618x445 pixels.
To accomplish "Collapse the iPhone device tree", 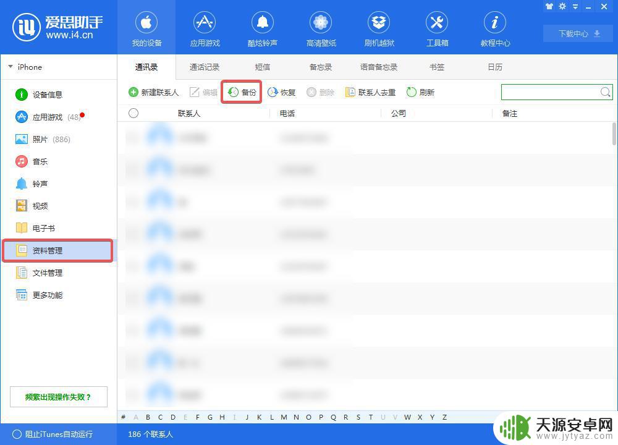I will pos(11,67).
